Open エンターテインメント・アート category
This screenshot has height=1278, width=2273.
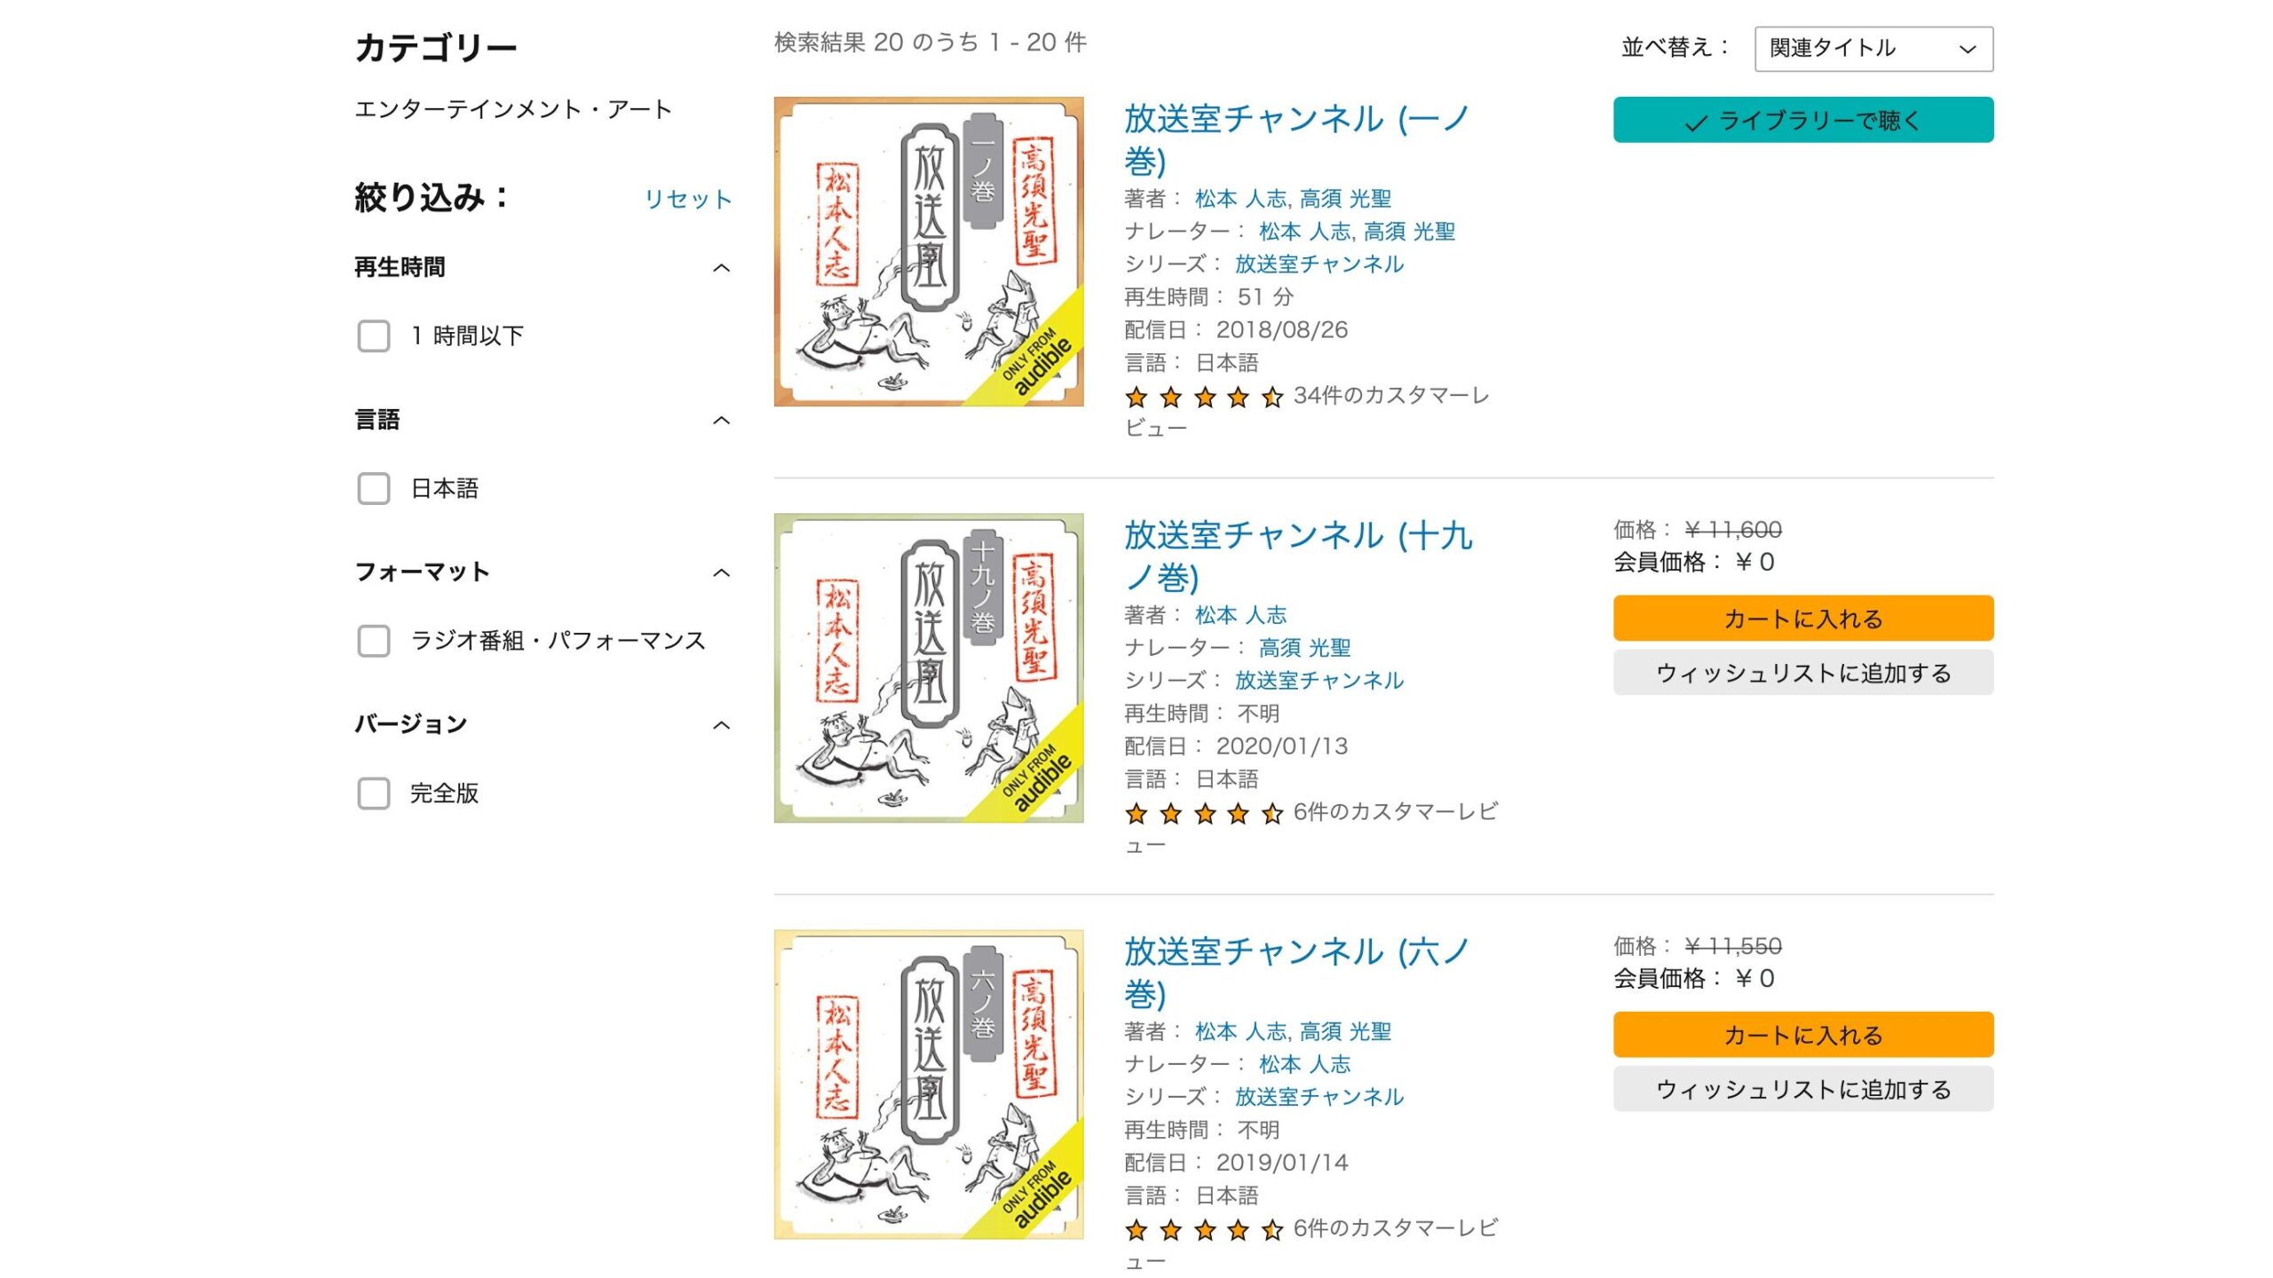tap(513, 109)
